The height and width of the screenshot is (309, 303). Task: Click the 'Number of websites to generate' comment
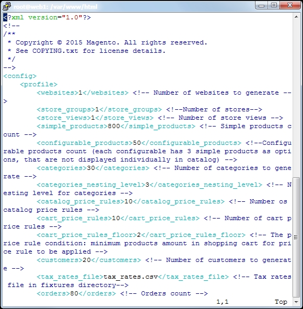(216, 93)
